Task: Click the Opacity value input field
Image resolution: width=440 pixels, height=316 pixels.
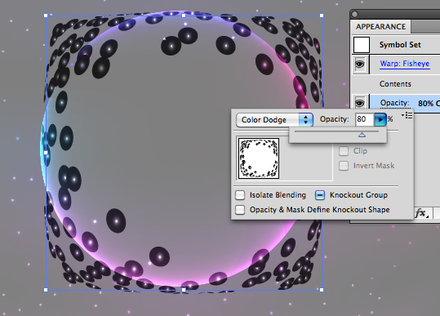Action: (365, 119)
